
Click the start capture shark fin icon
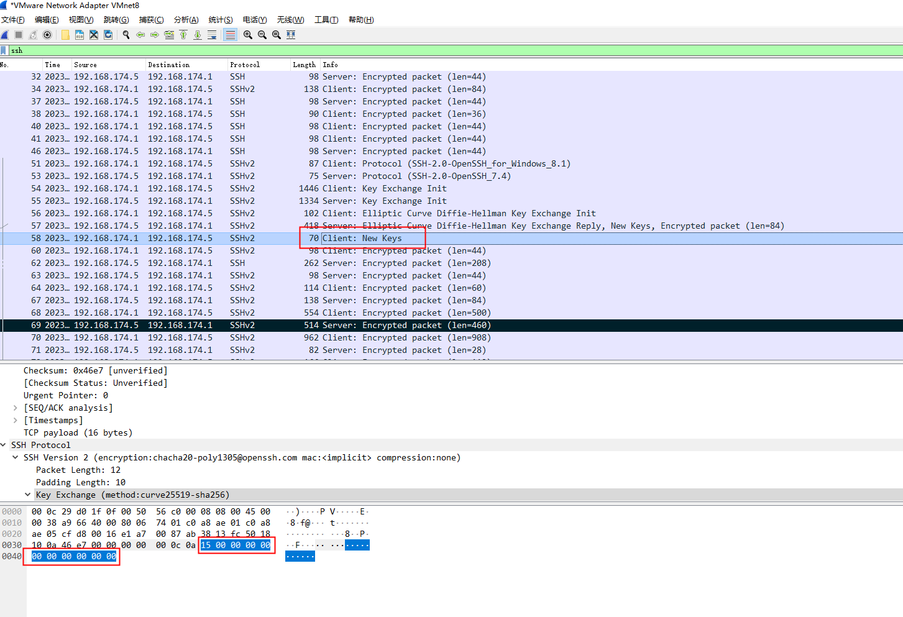point(4,35)
